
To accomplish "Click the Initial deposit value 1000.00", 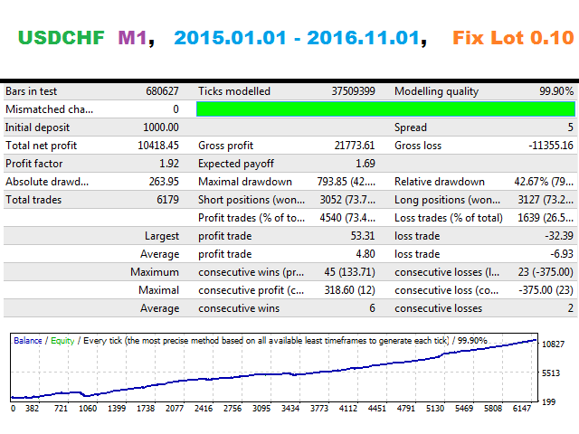I will tap(161, 127).
